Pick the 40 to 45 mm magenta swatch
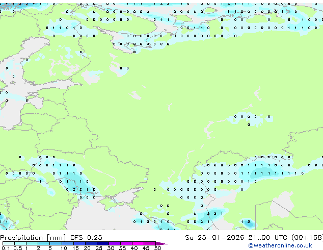323x250 pixels. (x=138, y=243)
